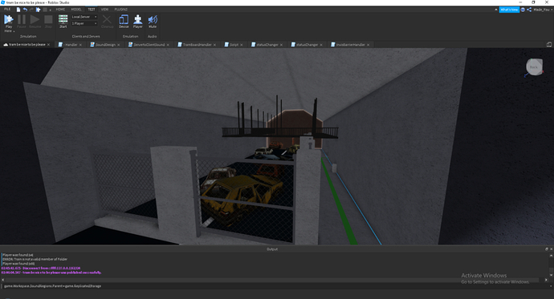Image resolution: width=554 pixels, height=299 pixels.
Task: Open the Local Server dropdown
Action: pos(84,17)
